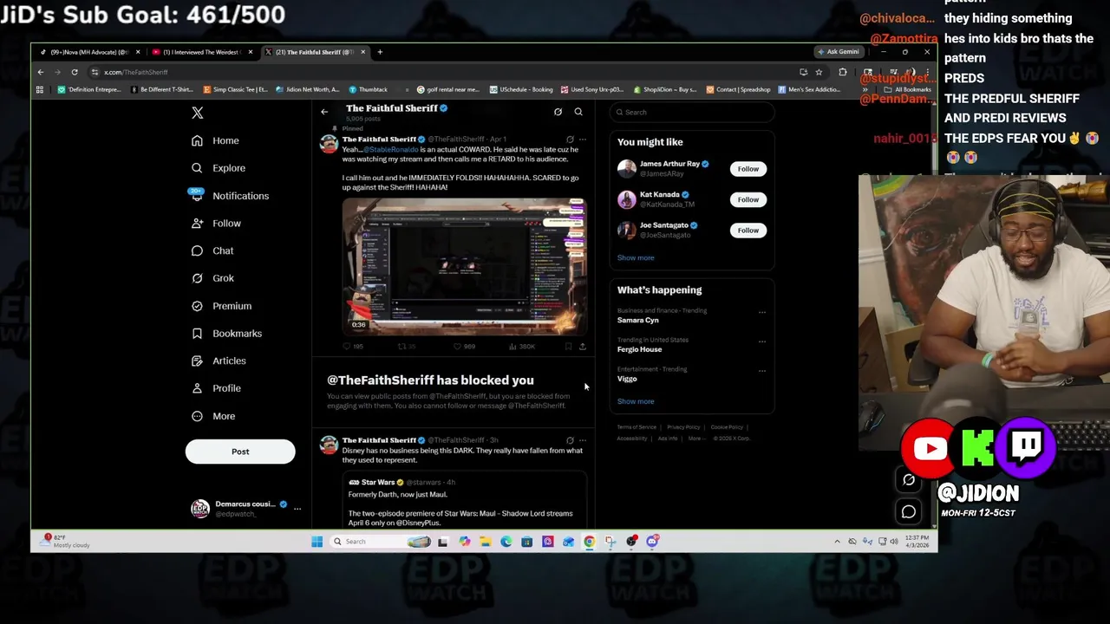Open account menu dots beside Demarcus cousi...
The height and width of the screenshot is (624, 1110).
pyautogui.click(x=297, y=509)
